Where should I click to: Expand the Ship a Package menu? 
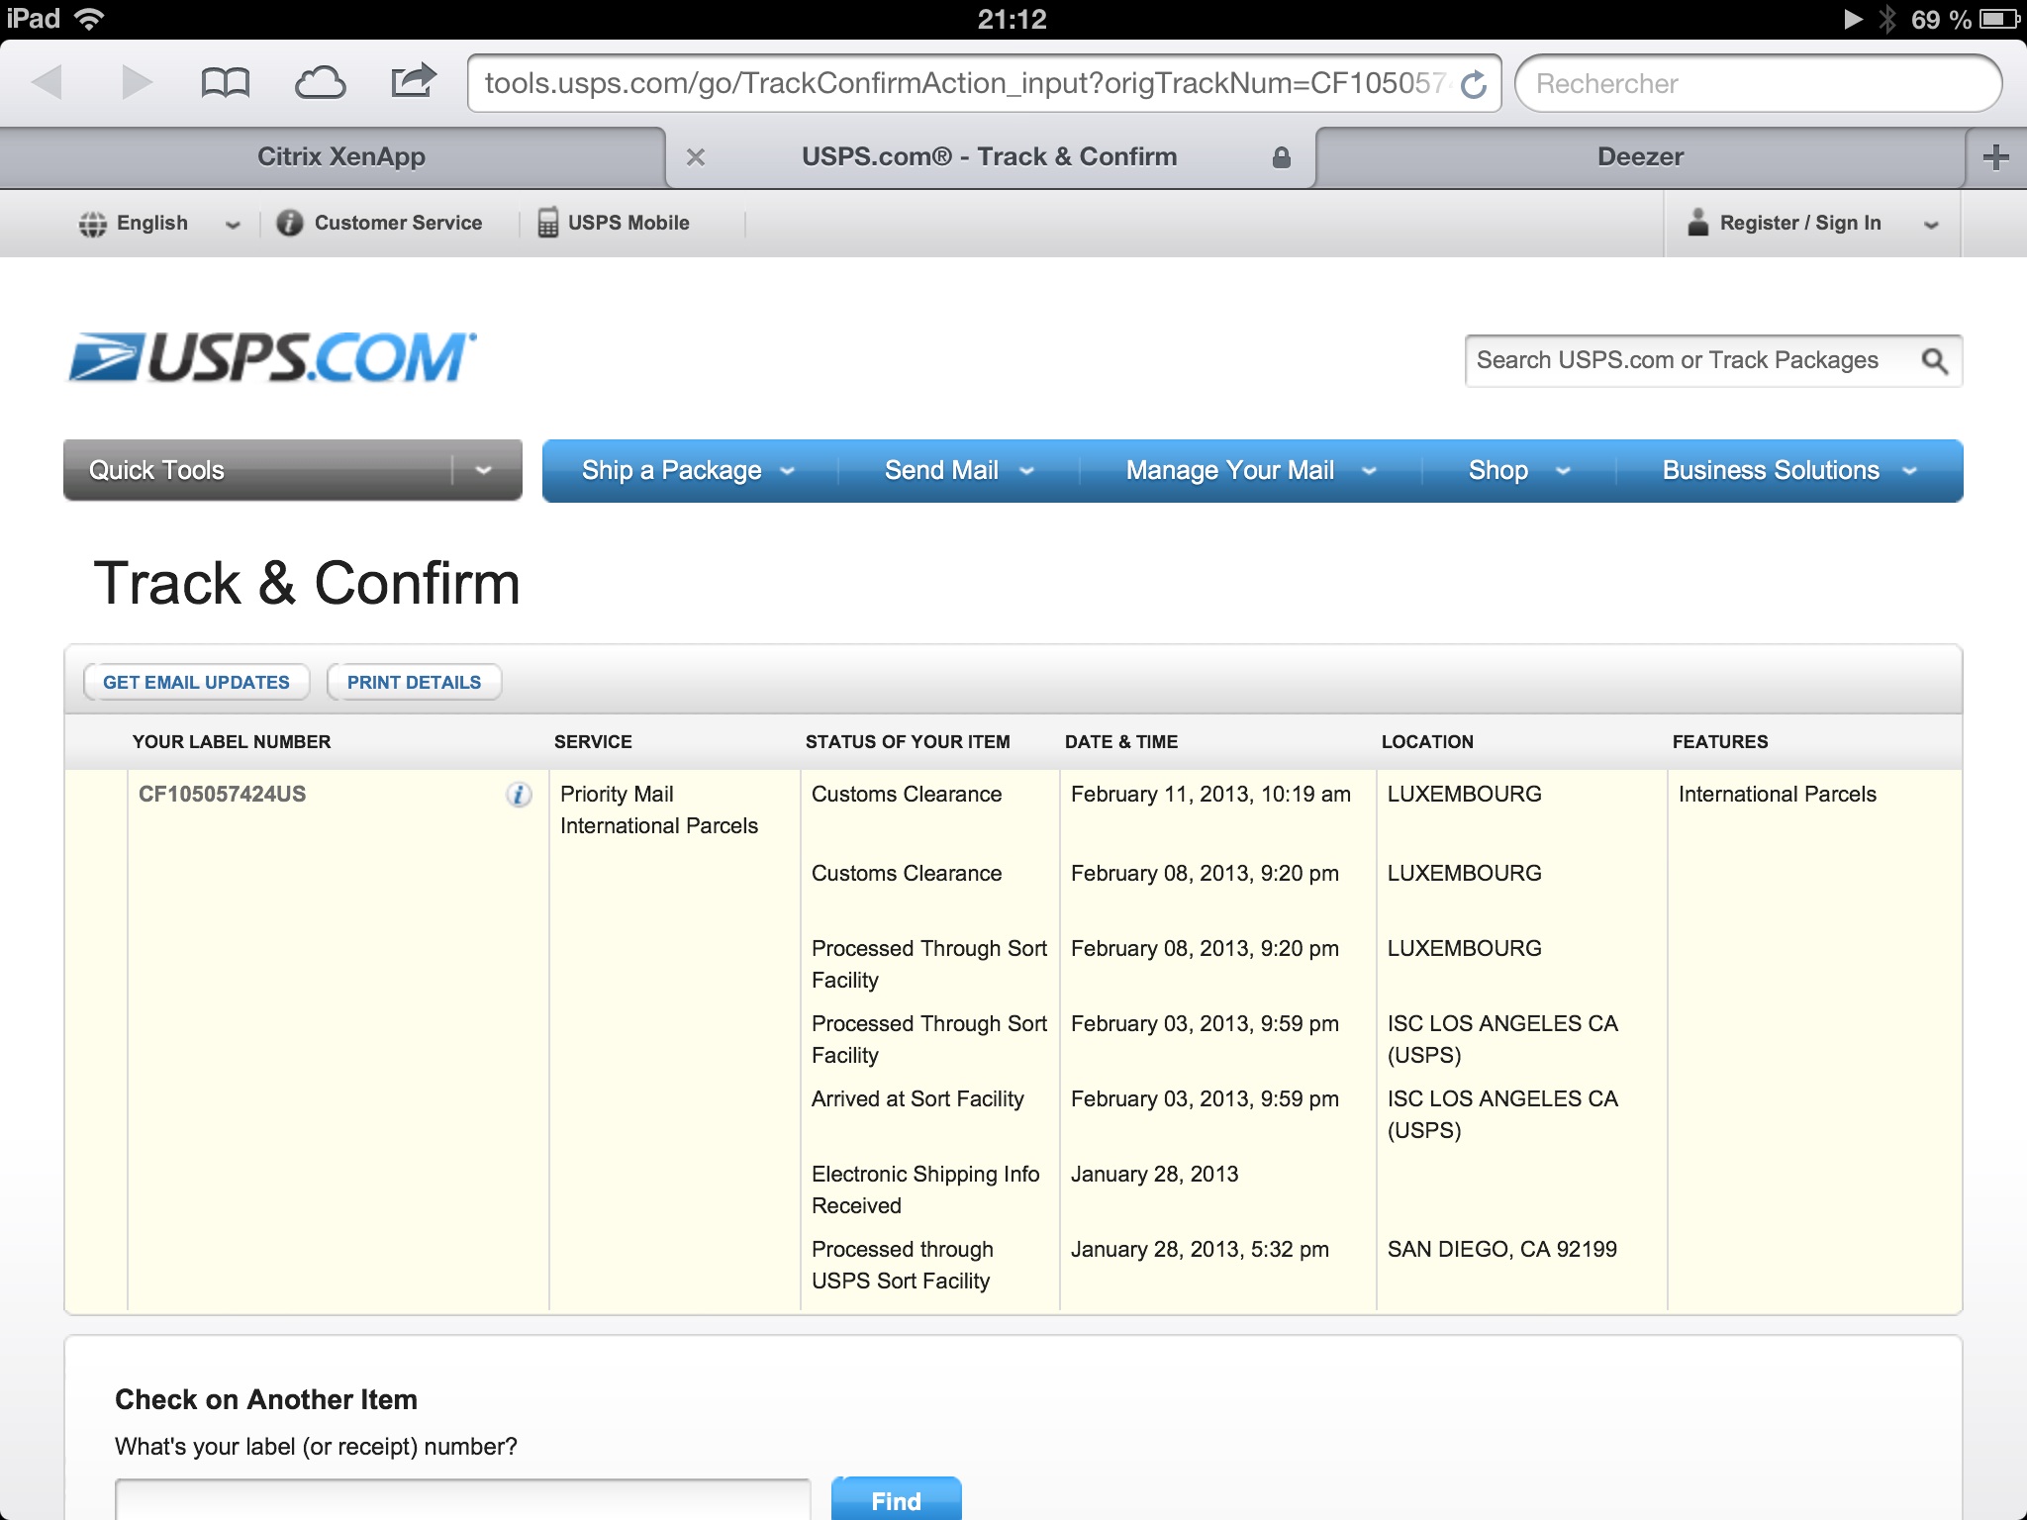(x=689, y=471)
